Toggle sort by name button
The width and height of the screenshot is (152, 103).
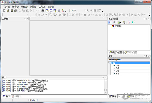pyautogui.click(x=114, y=23)
